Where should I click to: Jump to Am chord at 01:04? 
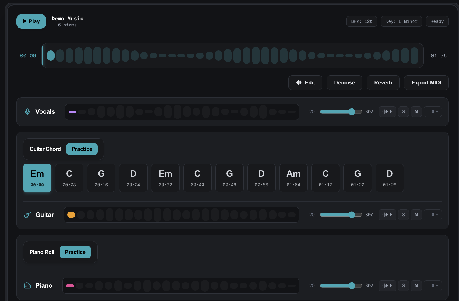point(293,178)
